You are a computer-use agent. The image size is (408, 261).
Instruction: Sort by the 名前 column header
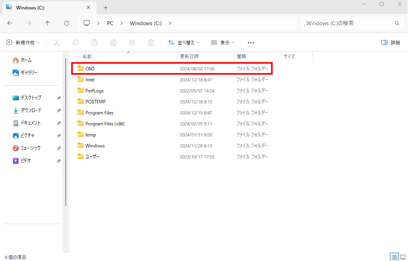pos(87,57)
